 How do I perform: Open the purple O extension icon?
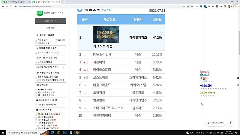click(213, 6)
